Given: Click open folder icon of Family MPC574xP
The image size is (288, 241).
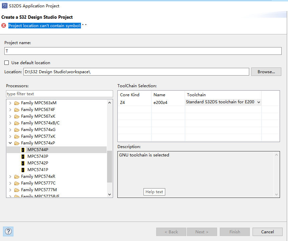Looking at the screenshot, I should click(x=17, y=143).
